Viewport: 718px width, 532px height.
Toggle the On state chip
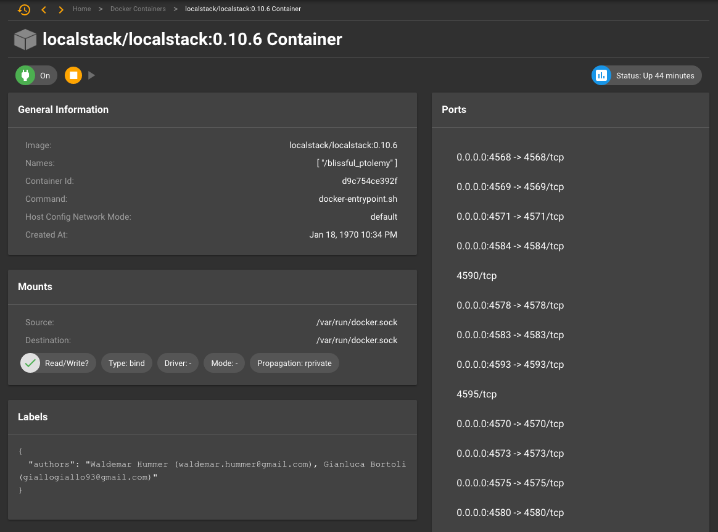[x=36, y=76]
